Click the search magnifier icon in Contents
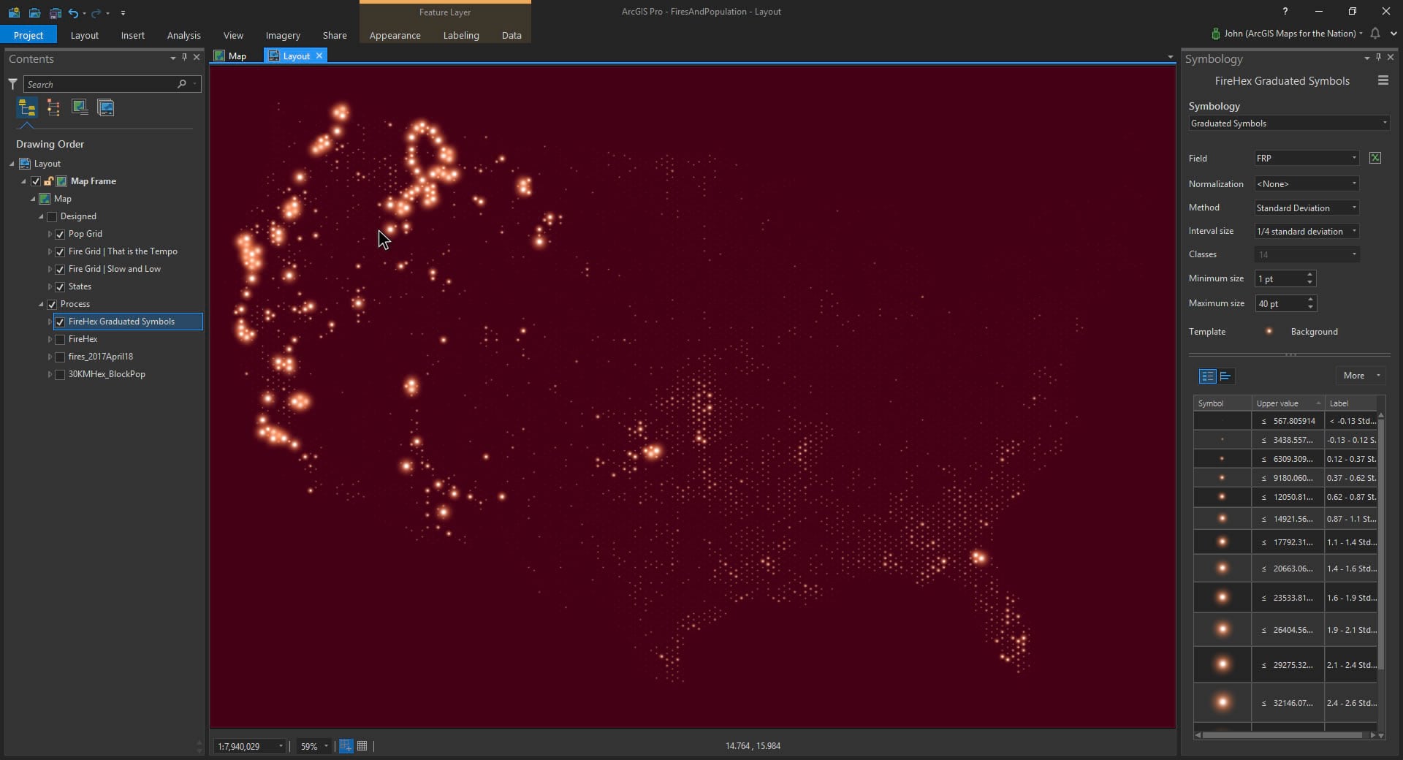 coord(181,84)
